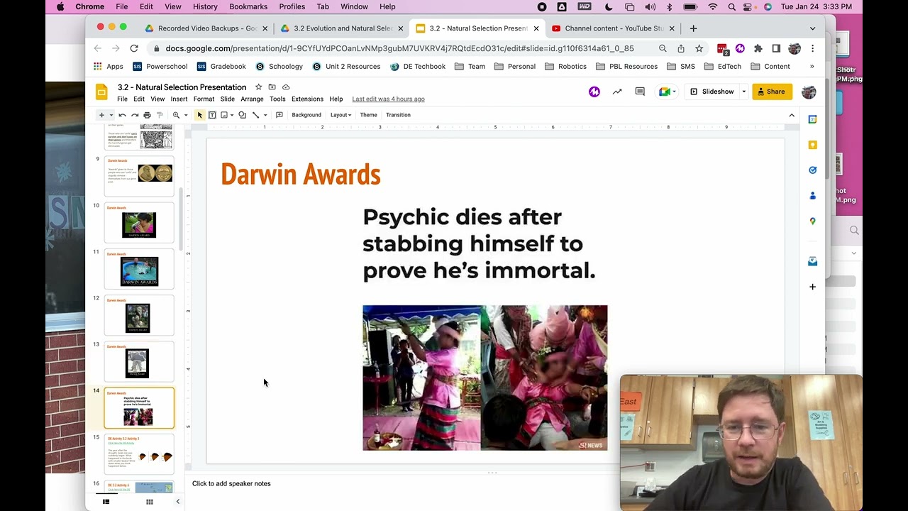Open Slideshow options dropdown arrow
Screen dimensions: 908x511
[x=743, y=92]
